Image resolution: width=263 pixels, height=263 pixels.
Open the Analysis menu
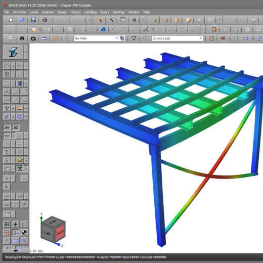tap(48, 12)
